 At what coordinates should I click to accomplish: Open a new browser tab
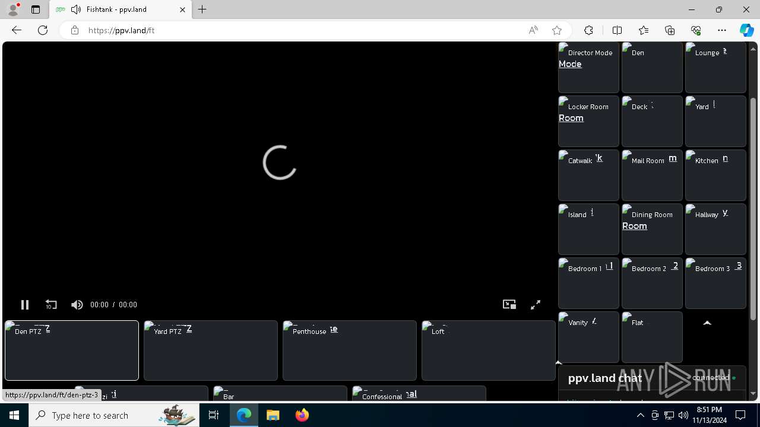click(x=202, y=9)
